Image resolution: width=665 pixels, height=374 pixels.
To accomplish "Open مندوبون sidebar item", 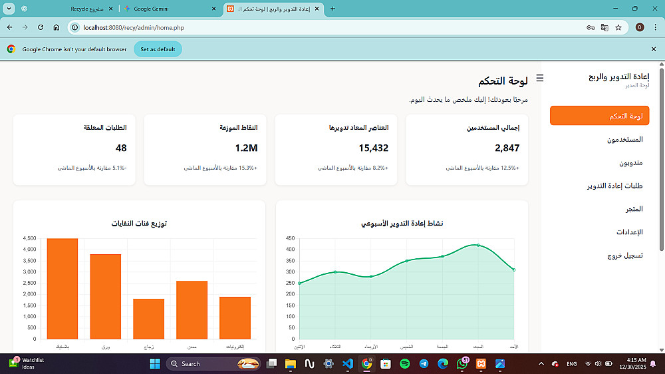I will tap(630, 162).
